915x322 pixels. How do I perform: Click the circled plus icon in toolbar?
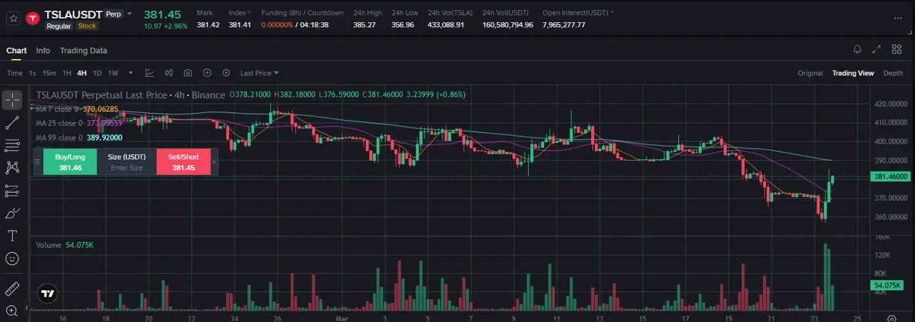tap(207, 73)
